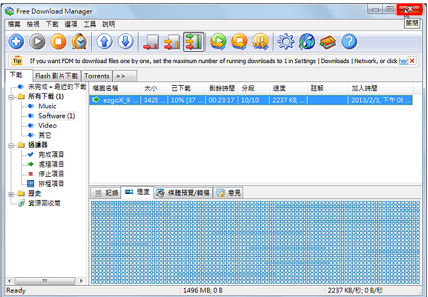The image size is (428, 297).
Task: Sort by 已下載 column header
Action: point(186,88)
